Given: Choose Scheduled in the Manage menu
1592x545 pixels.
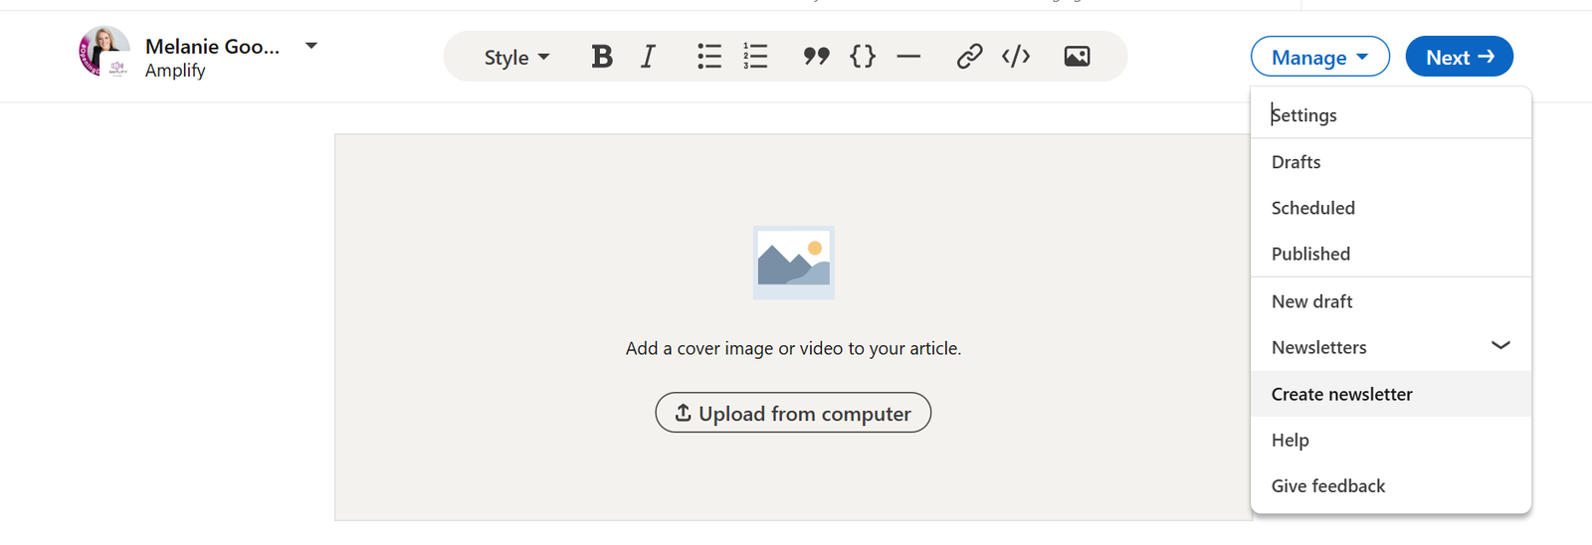Looking at the screenshot, I should click(1312, 208).
